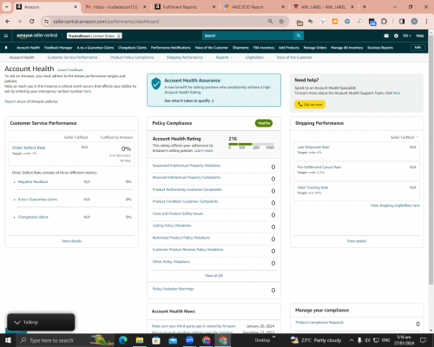Screen dimensions: 434x347
Task: Click the zoom magnifier icon in address bar
Action: pyautogui.click(x=270, y=22)
